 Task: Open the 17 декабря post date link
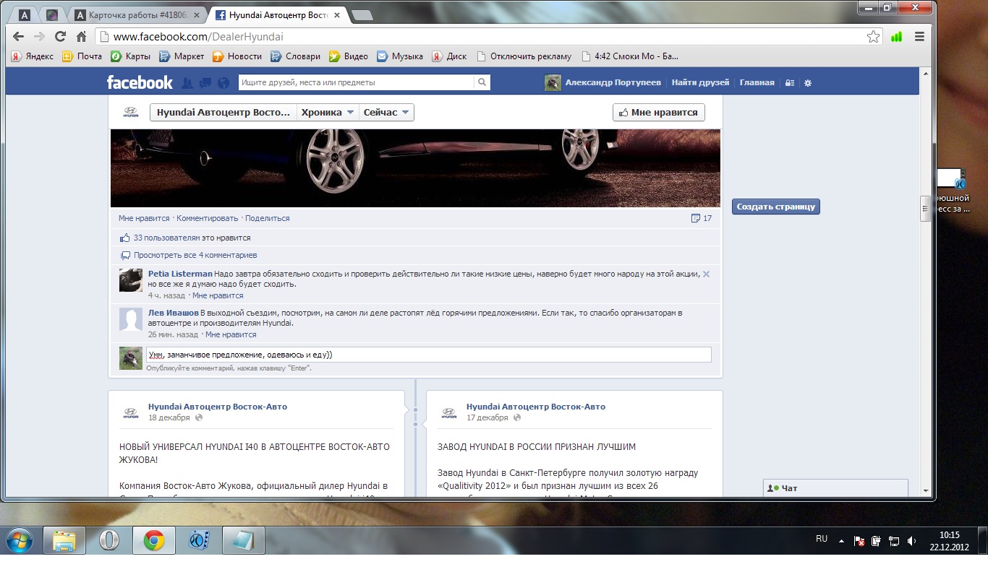(487, 417)
